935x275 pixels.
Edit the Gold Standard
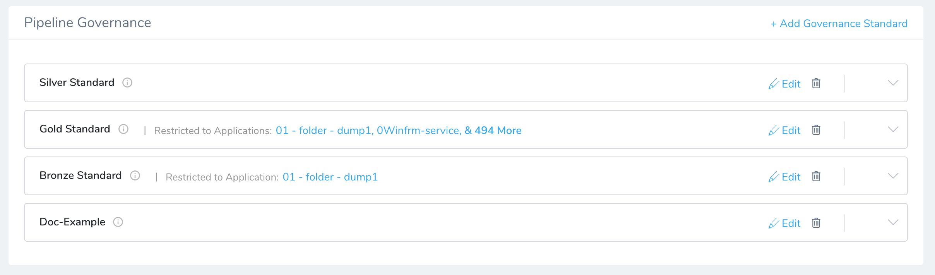tap(784, 130)
